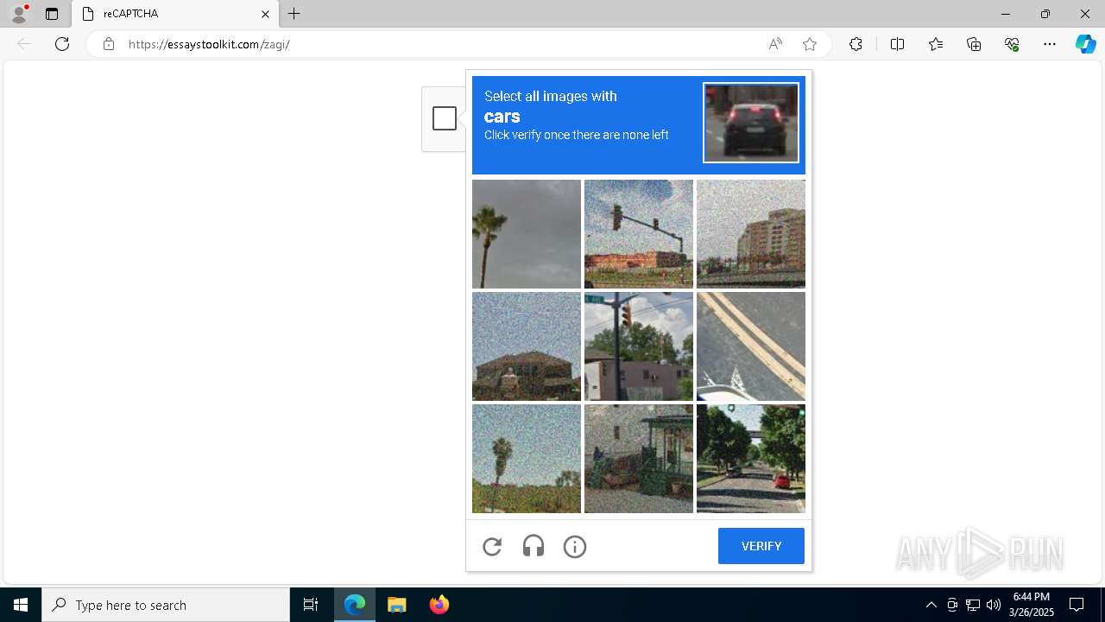This screenshot has width=1105, height=622.
Task: Add this page to favorites star
Action: coord(810,44)
